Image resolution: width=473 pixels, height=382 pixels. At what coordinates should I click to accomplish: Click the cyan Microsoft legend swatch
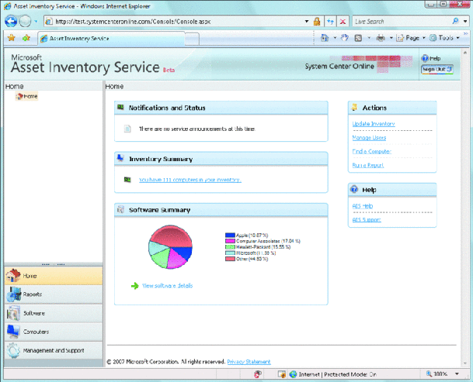point(230,253)
